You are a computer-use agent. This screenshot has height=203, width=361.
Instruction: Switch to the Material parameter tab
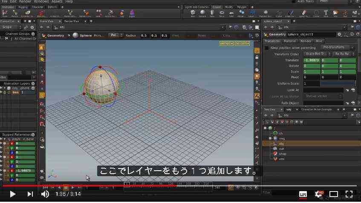[290, 41]
